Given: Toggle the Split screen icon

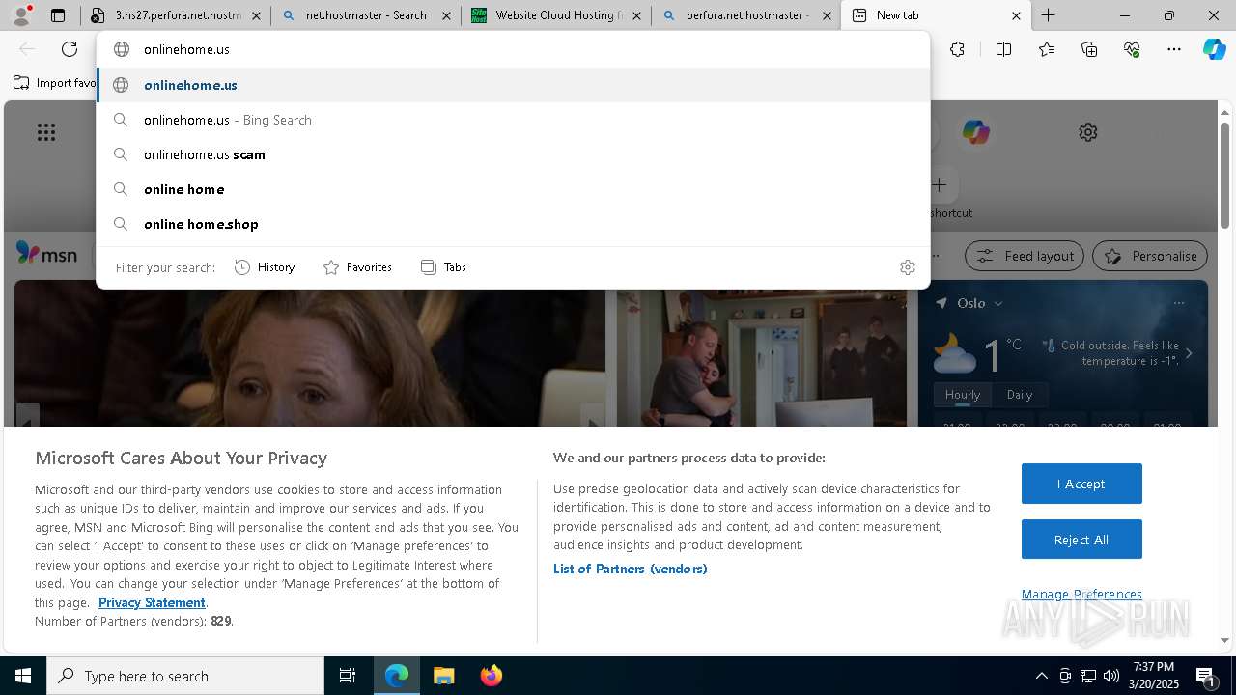Looking at the screenshot, I should click(x=1003, y=49).
